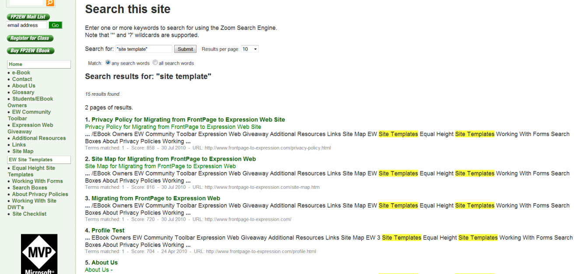Click the privacy-policy.html URL text
Viewport: 580px width, 274px height.
268,148
